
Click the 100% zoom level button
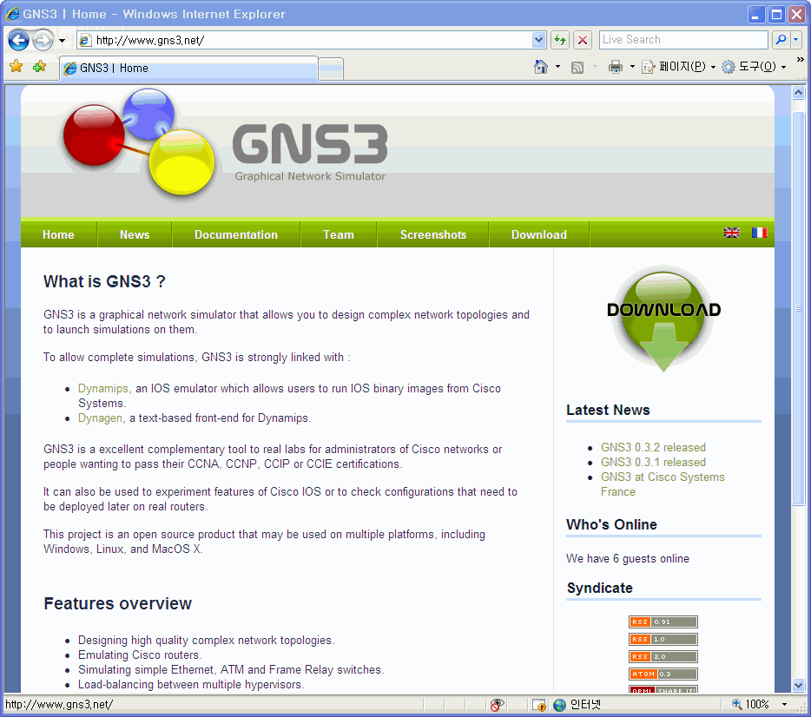750,704
